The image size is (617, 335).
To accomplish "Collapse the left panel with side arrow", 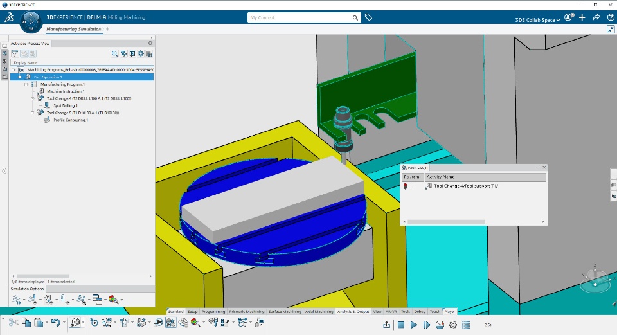I will point(4,171).
